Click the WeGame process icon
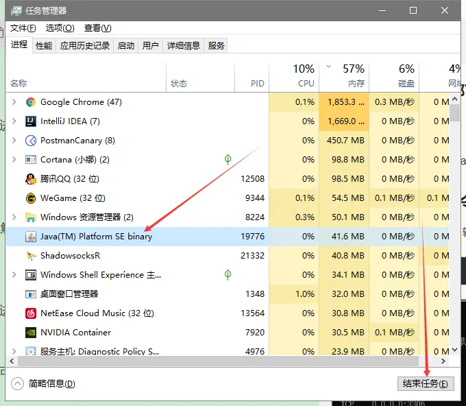466x406 pixels. pyautogui.click(x=31, y=198)
